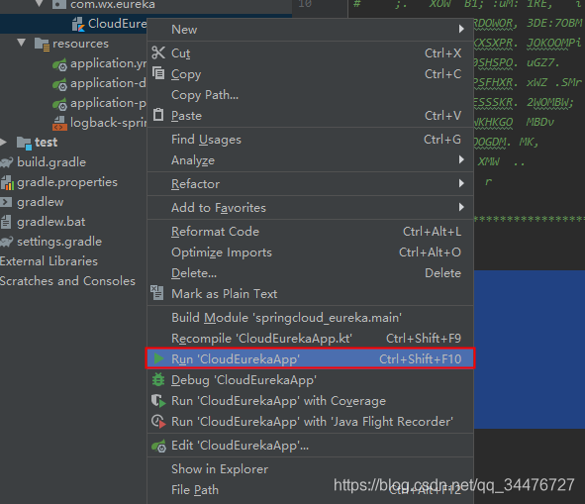Choose Delete... from context menu
585x504 pixels.
[x=311, y=273]
